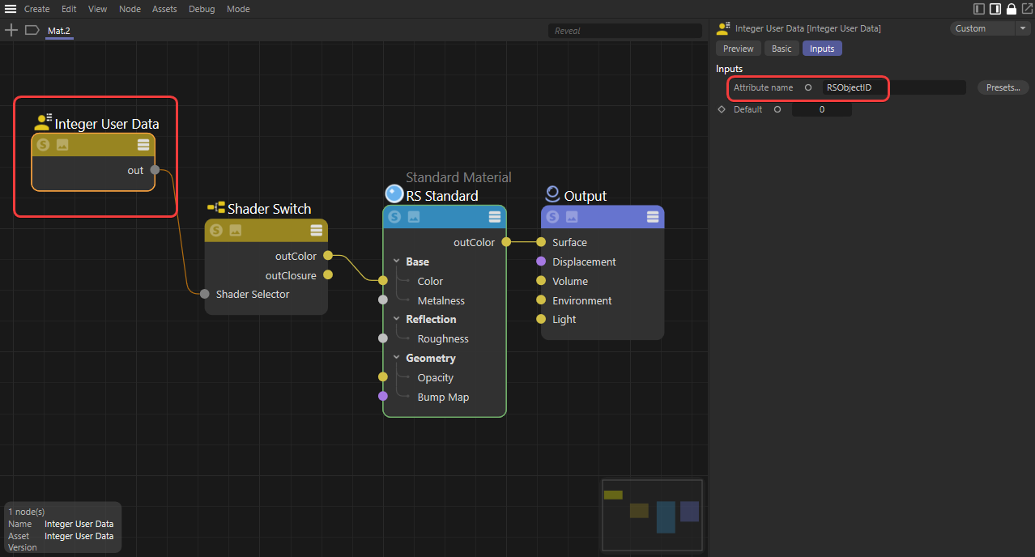1035x557 pixels.
Task: Open the Assets menu
Action: tap(164, 9)
